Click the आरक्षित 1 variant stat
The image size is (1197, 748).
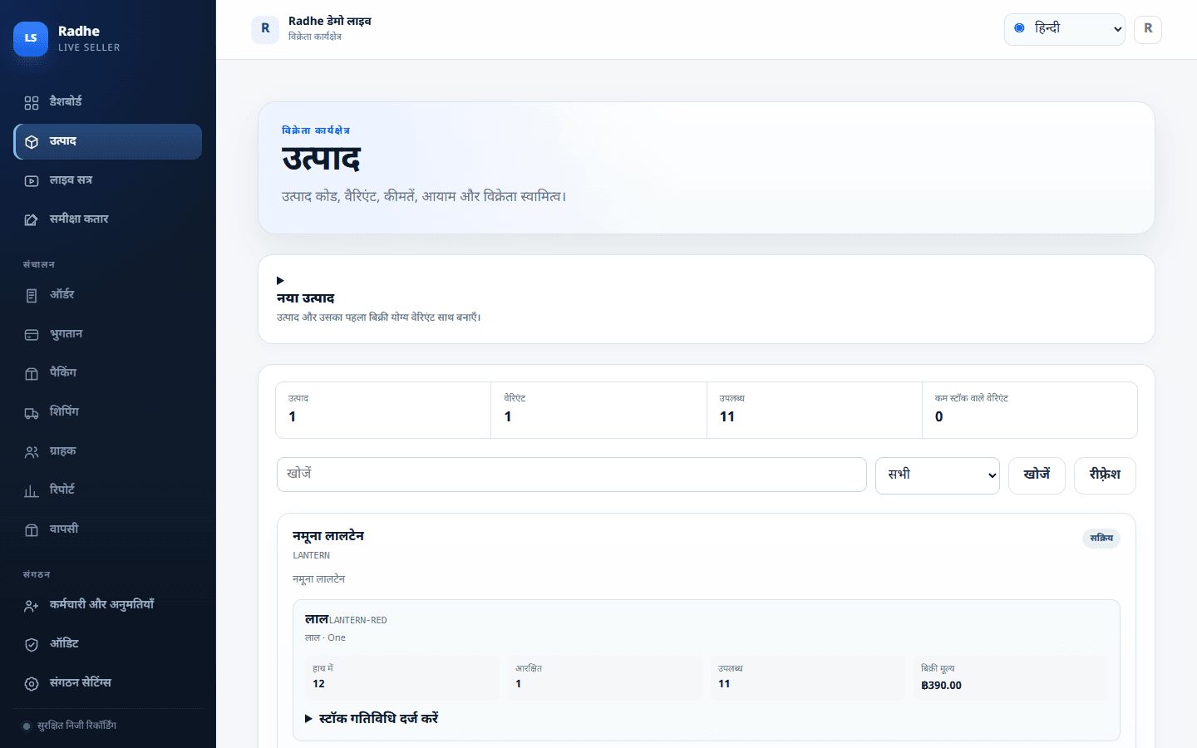[604, 677]
